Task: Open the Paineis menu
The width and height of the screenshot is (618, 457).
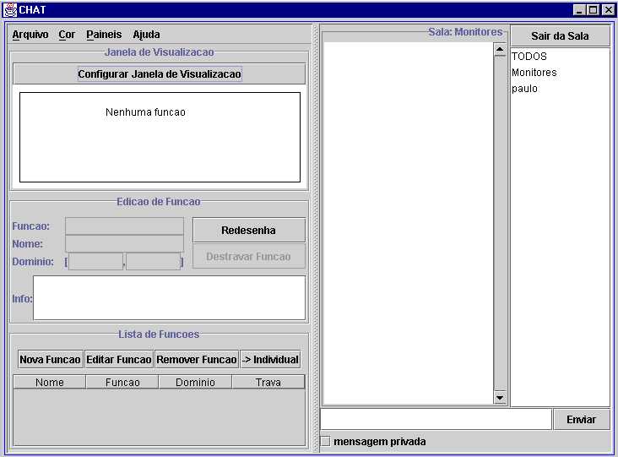Action: tap(104, 35)
